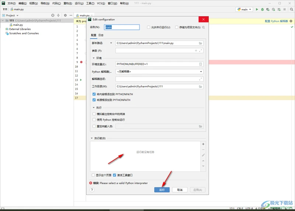This screenshot has height=211, width=295.
Task: Click the run gutter arrow on line 13
Action: point(81,80)
